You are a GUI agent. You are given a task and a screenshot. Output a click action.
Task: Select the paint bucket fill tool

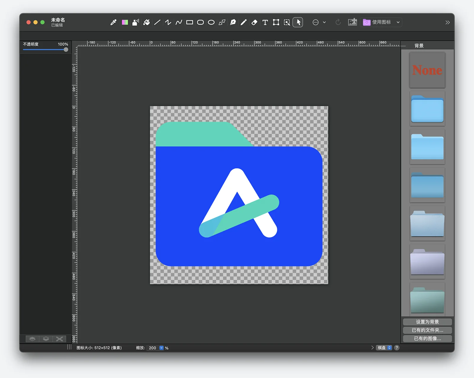147,22
